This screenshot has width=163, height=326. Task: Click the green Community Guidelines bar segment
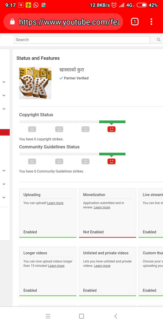[112, 154]
